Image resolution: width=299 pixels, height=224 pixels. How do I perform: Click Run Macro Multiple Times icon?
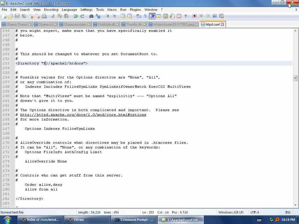pos(215,16)
